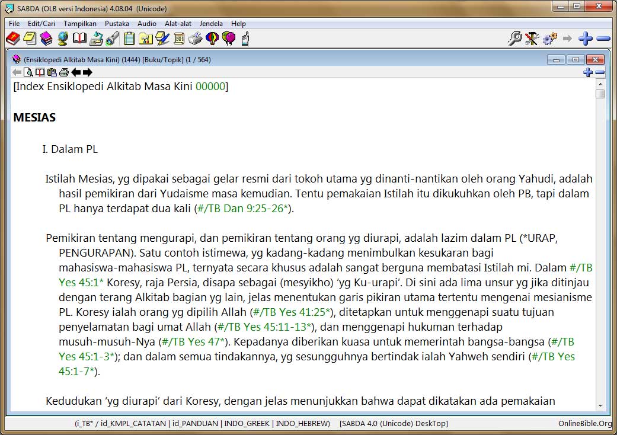Click the party balloons icon
This screenshot has height=435, width=617.
(229, 39)
